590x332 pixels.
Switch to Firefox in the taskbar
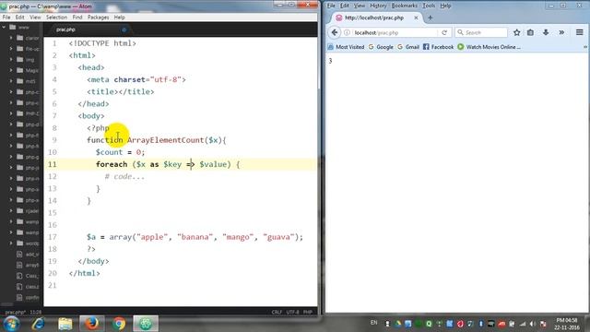[x=92, y=324]
